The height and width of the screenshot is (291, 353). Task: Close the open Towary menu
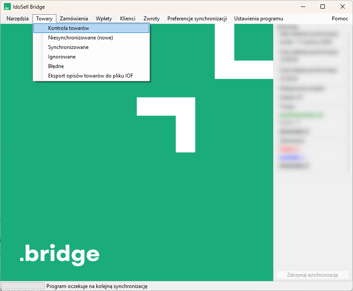[44, 19]
